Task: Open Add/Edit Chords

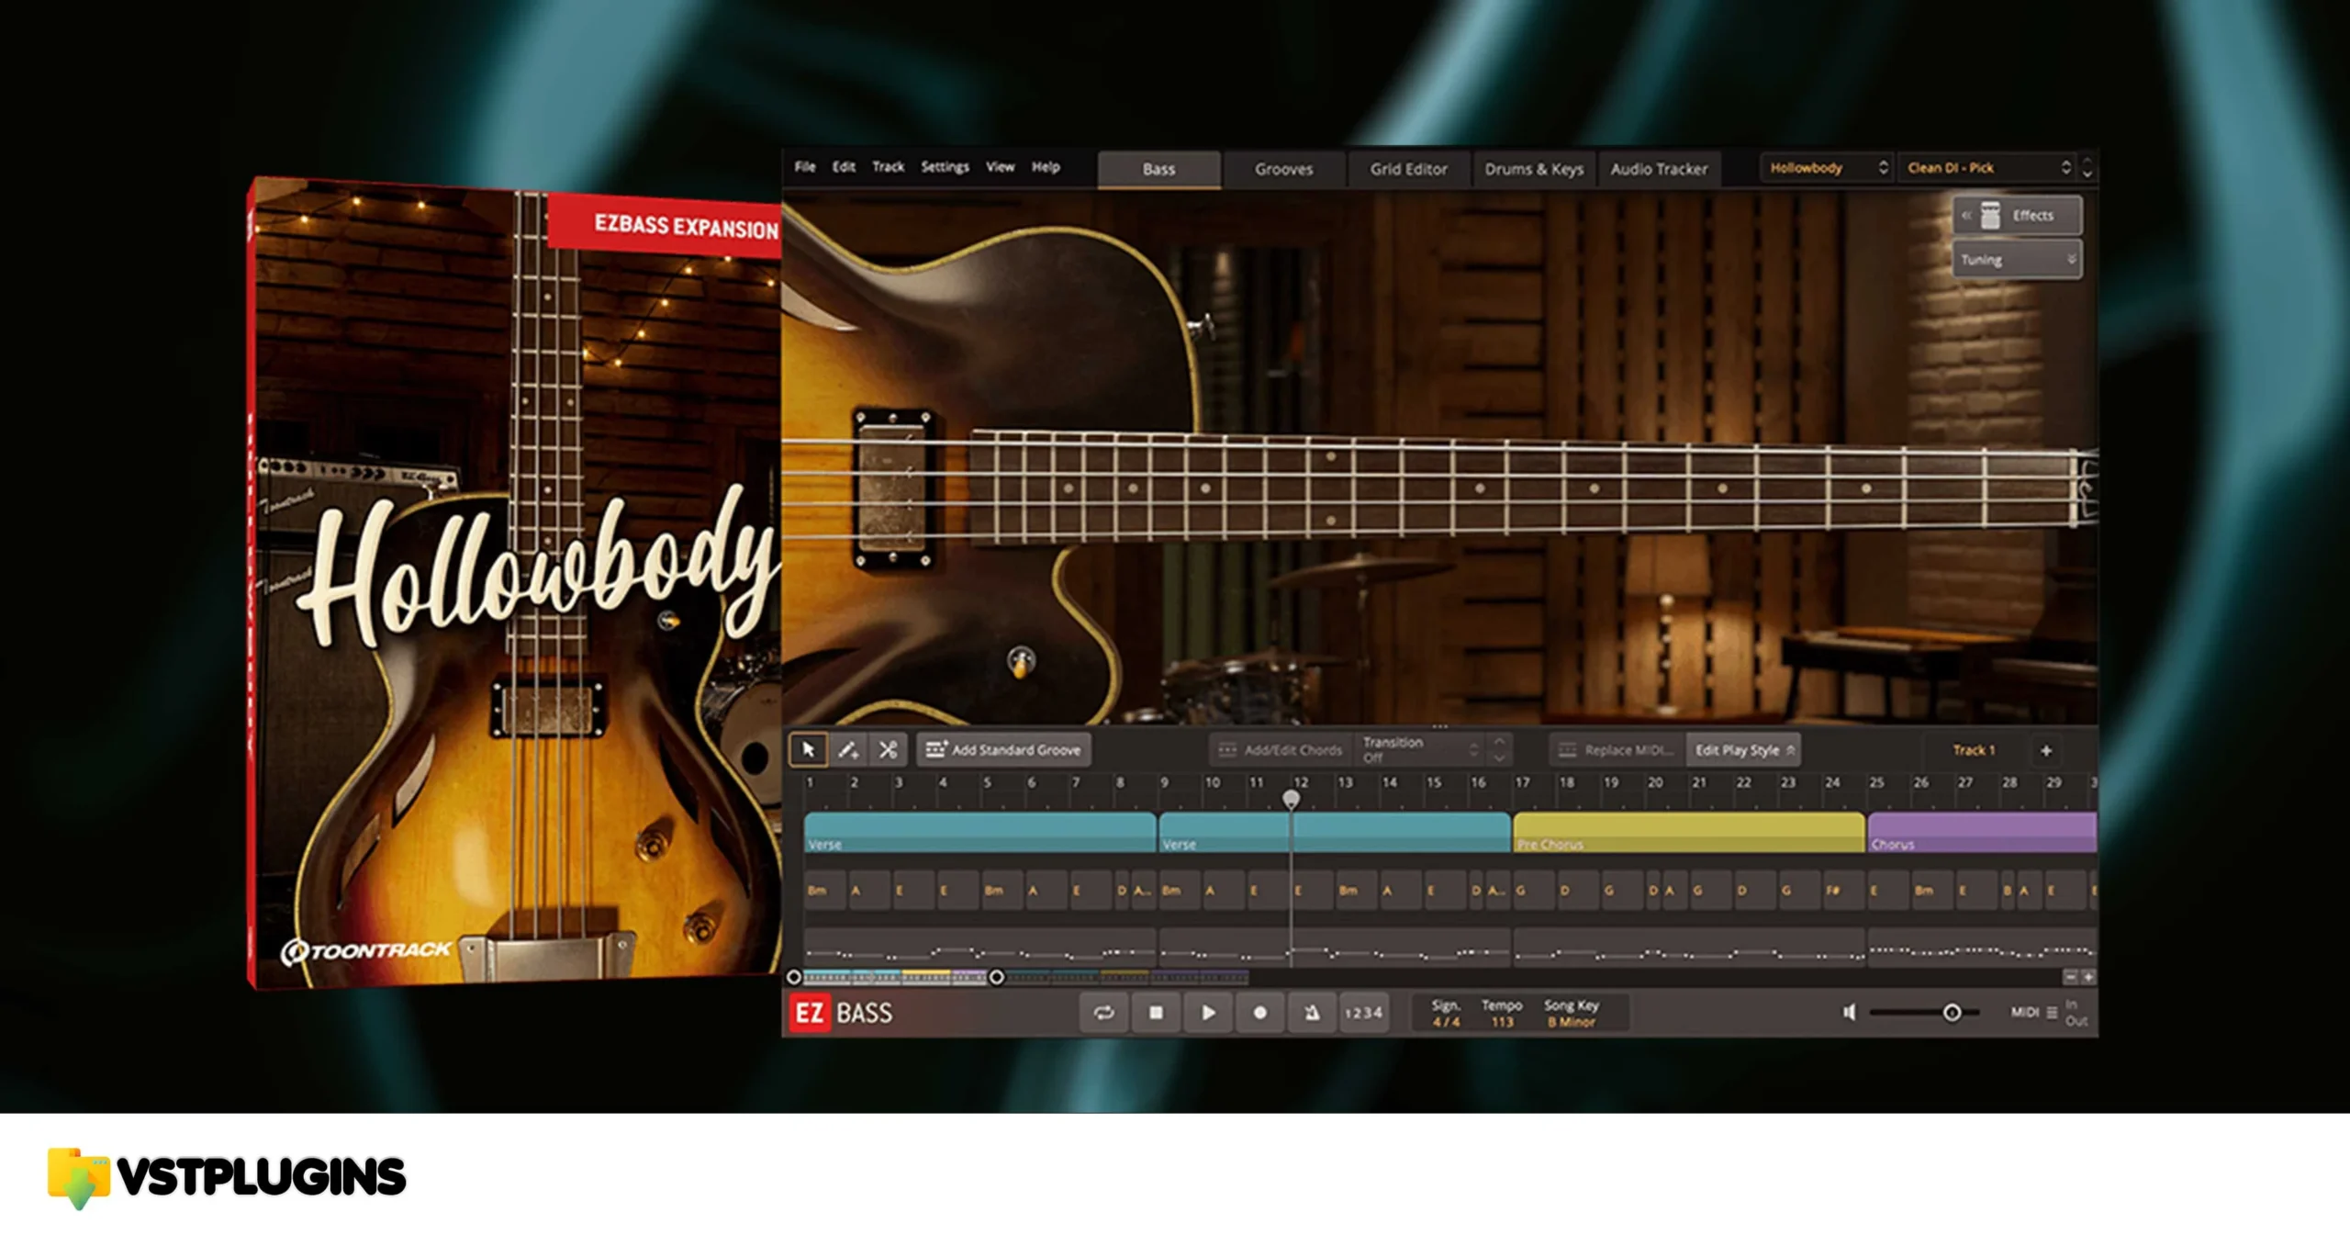Action: point(1280,750)
